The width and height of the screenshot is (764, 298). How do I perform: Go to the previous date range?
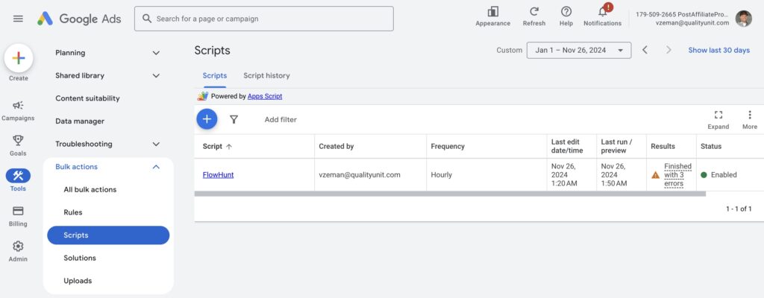[x=645, y=50]
